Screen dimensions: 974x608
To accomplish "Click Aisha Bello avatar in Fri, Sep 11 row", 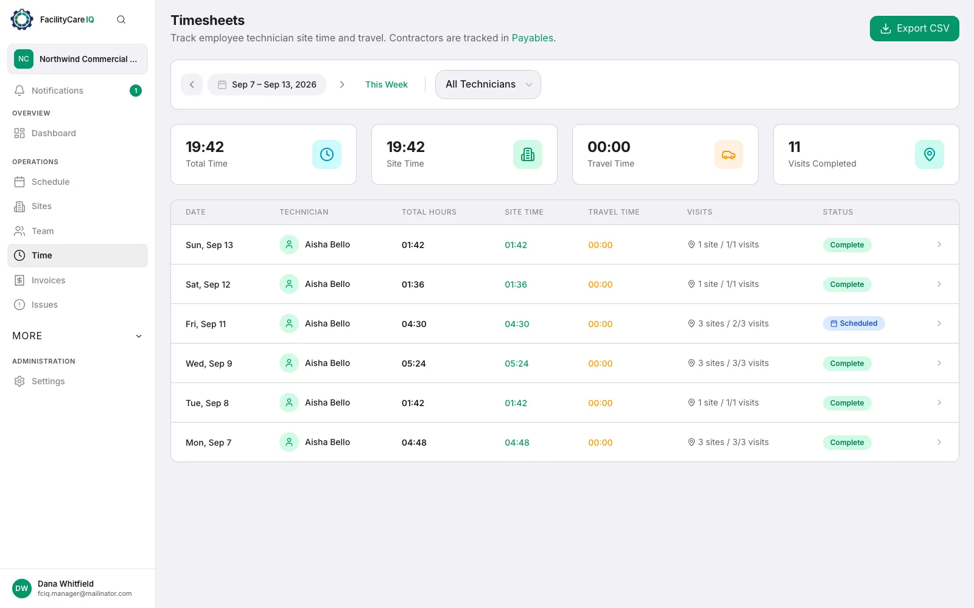I will coord(289,323).
